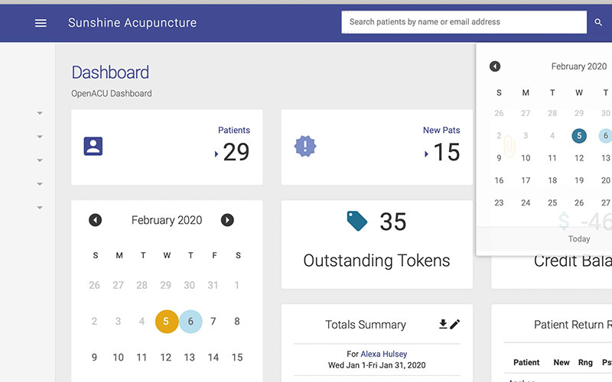
Task: Expand the last sidebar dropdown arrow
Action: point(40,208)
